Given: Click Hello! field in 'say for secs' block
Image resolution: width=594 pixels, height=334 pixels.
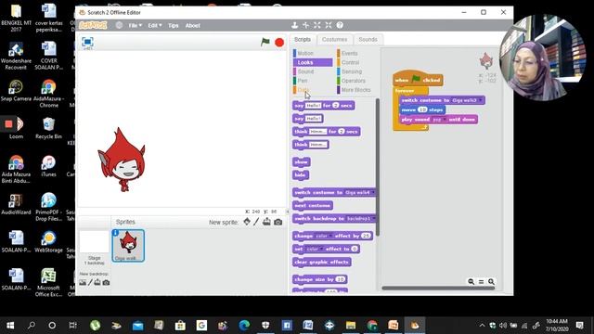Looking at the screenshot, I should [314, 106].
